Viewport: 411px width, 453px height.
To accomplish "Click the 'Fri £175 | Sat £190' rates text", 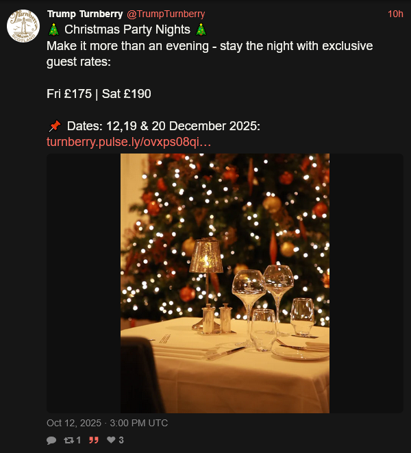I will [99, 94].
